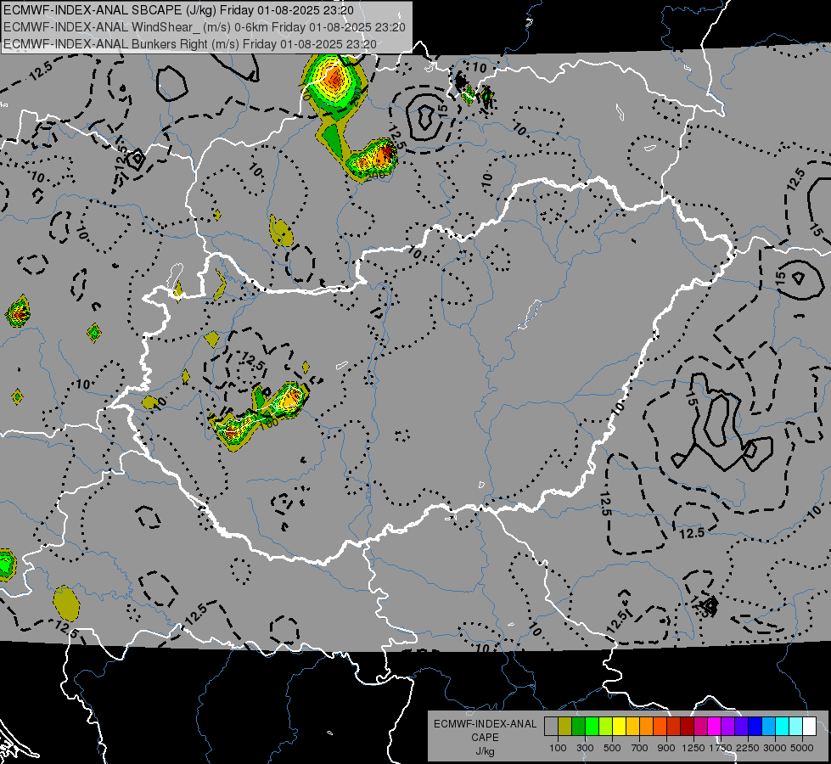The height and width of the screenshot is (764, 831).
Task: Select the WindShear_ (m/s) 0-6km header line
Action: point(204,27)
